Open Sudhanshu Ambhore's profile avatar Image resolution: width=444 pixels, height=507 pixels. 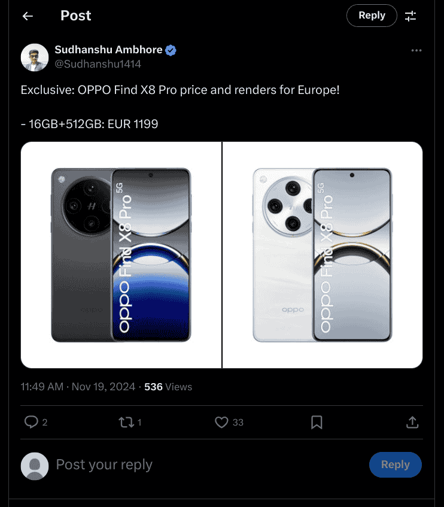tap(34, 57)
